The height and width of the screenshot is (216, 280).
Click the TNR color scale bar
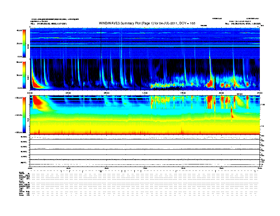tap(24, 115)
